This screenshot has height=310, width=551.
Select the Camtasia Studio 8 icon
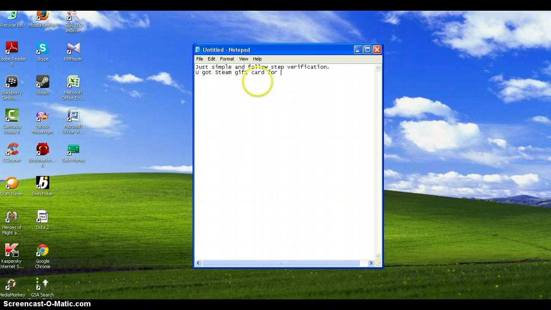(x=12, y=121)
